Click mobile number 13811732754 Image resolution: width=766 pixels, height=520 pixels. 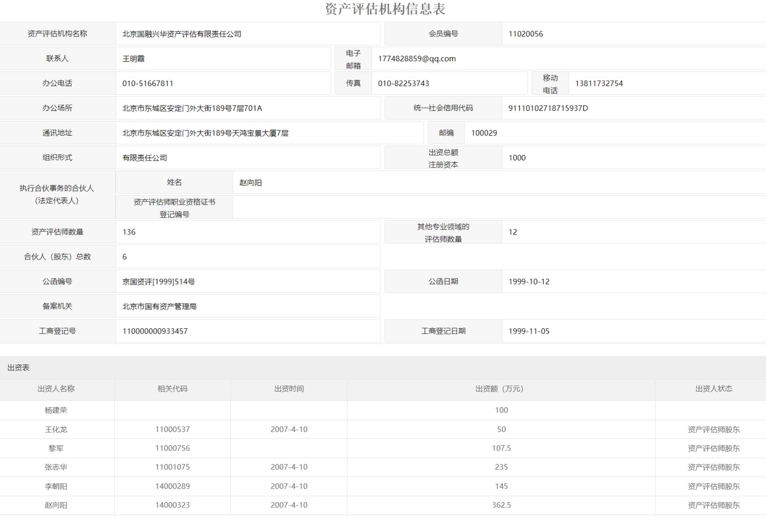(x=599, y=84)
